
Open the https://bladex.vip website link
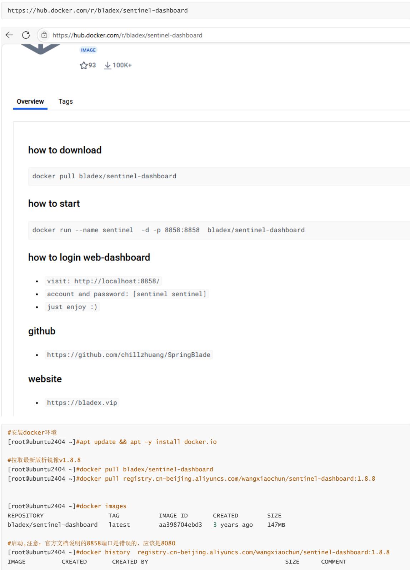tap(82, 403)
